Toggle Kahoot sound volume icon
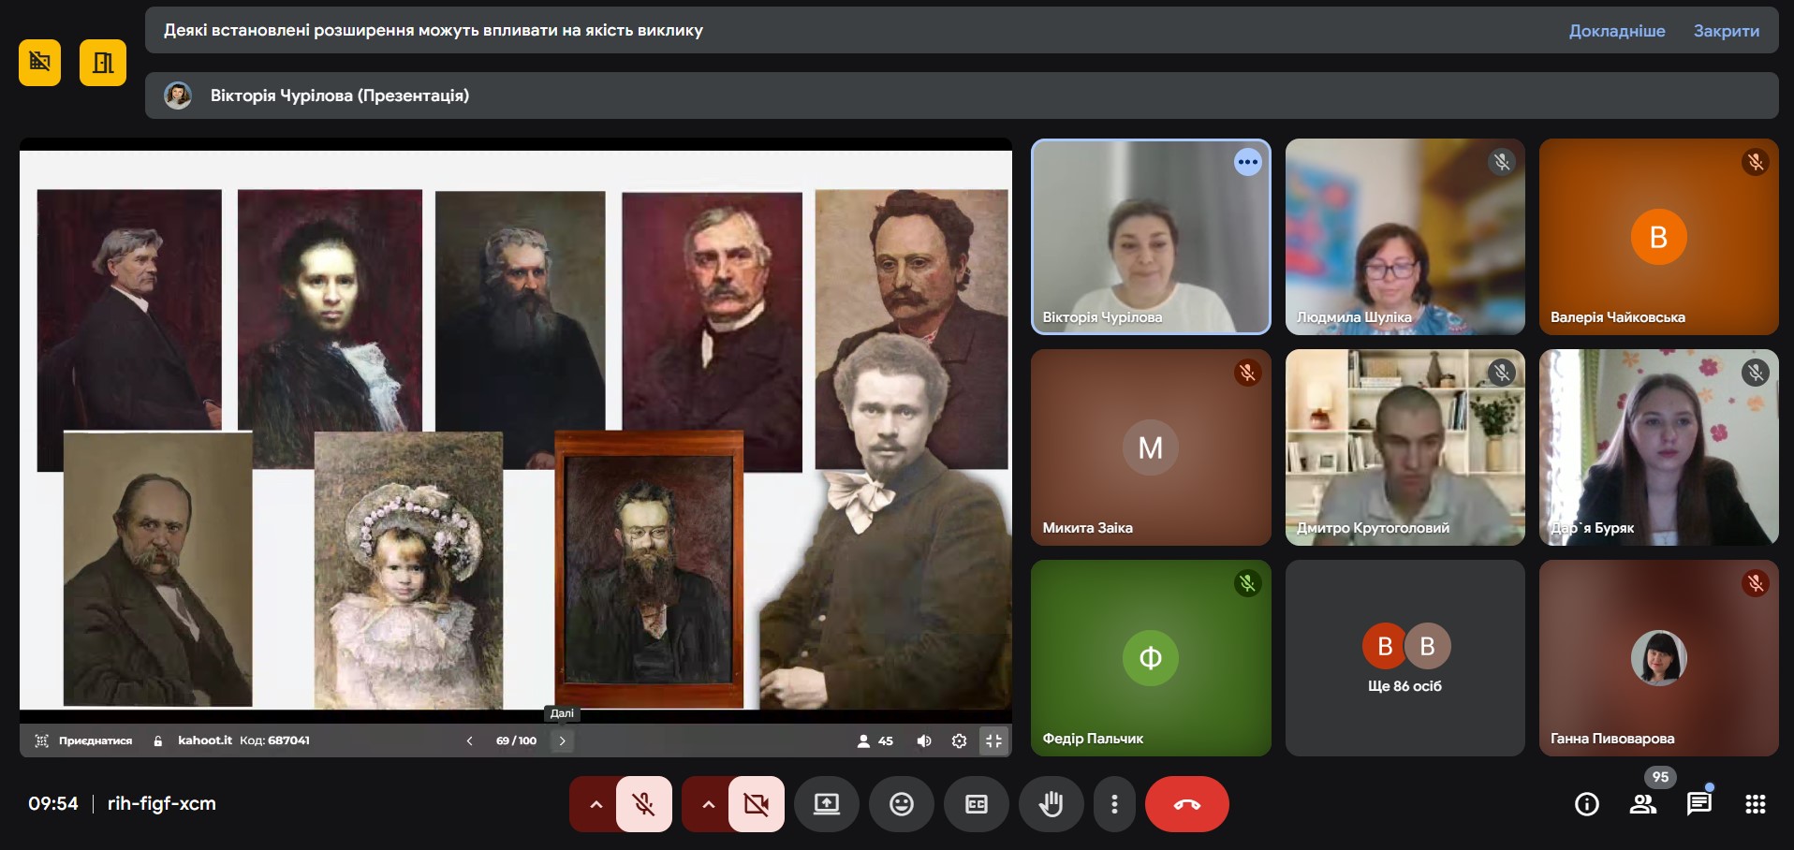 click(x=924, y=740)
